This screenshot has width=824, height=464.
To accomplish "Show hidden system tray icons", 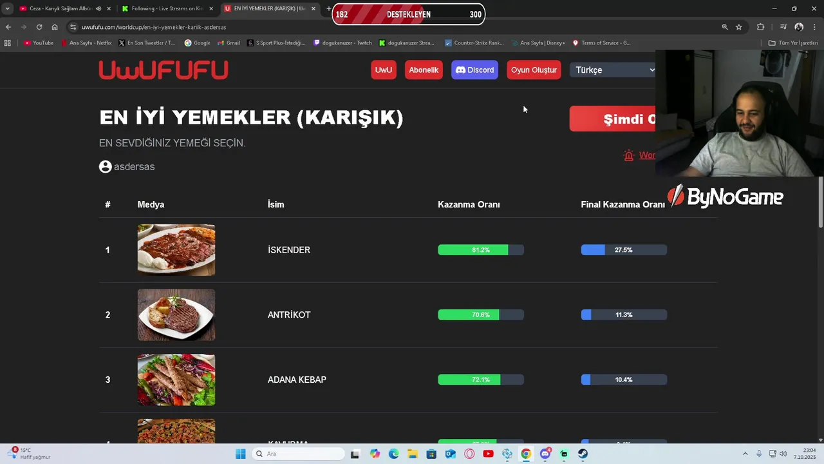I will (745, 454).
